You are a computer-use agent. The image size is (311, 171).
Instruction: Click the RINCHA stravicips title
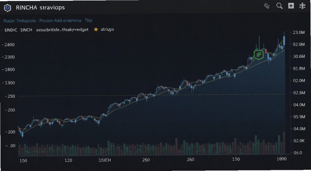[40, 8]
